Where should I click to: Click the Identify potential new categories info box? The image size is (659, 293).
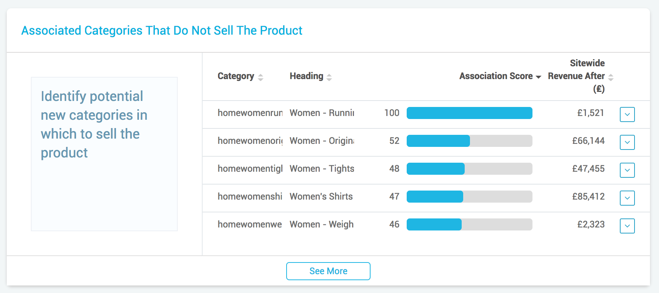click(x=104, y=154)
